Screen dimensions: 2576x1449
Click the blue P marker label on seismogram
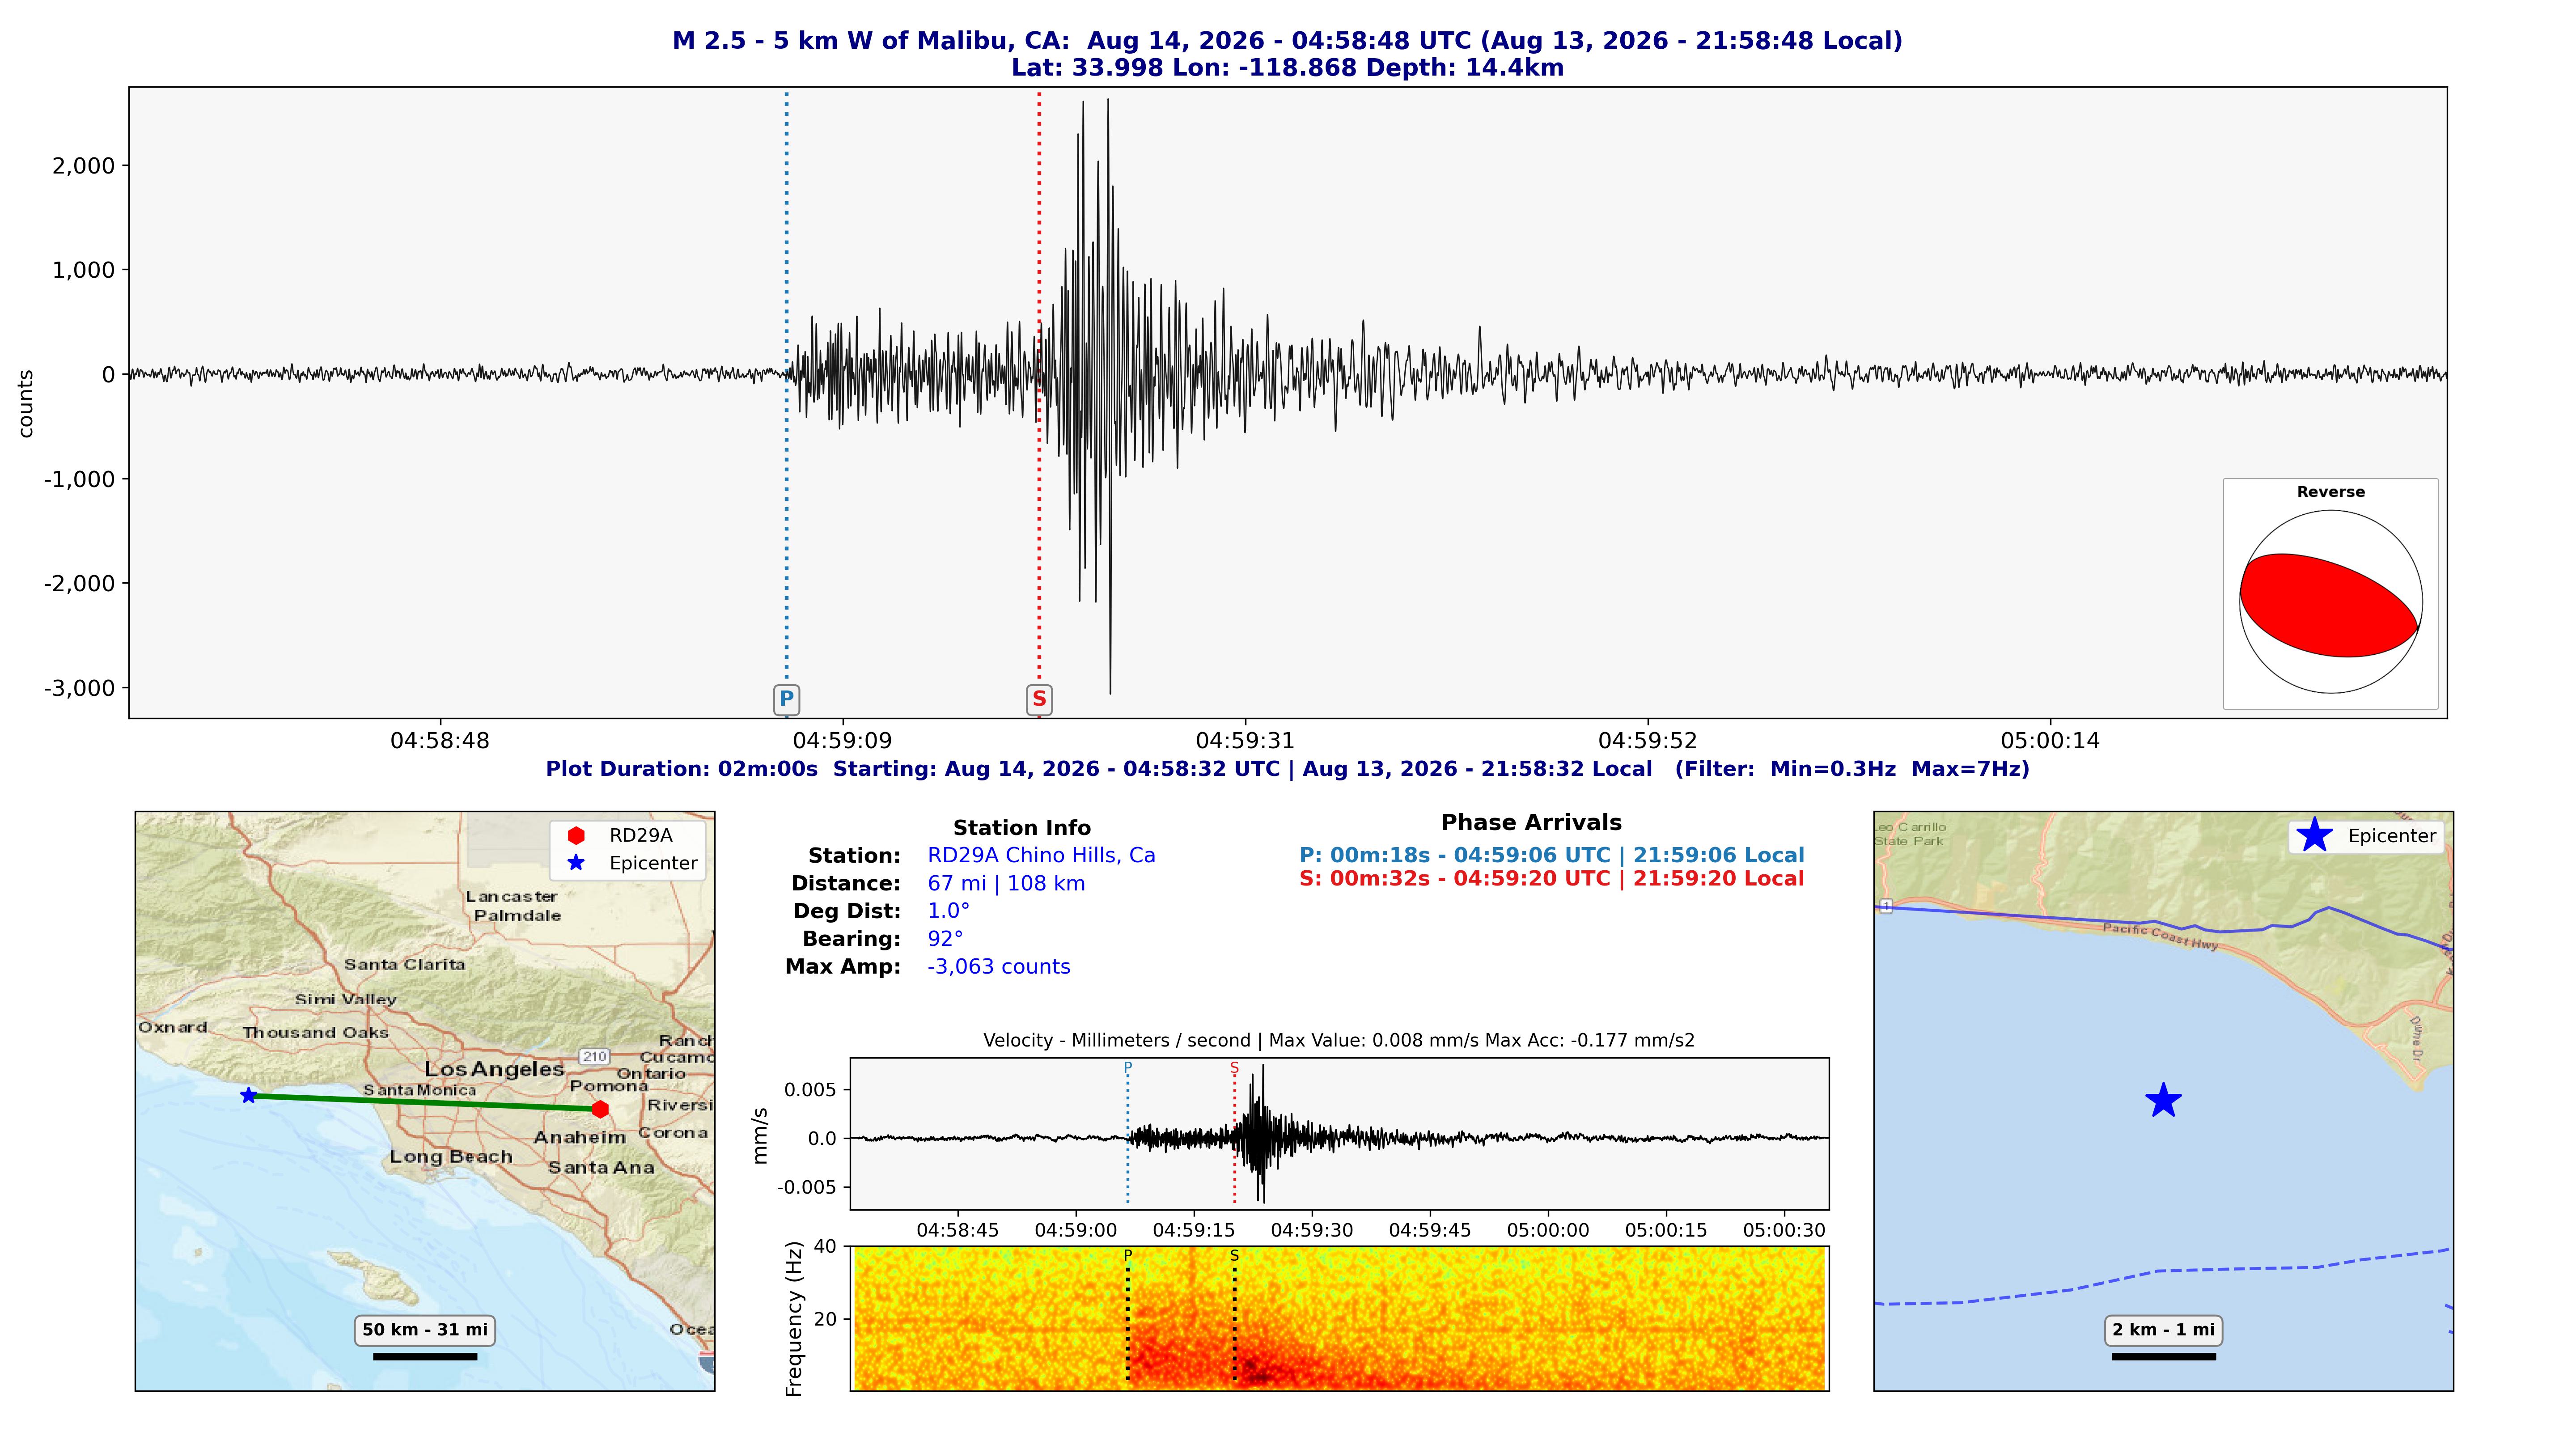coord(786,699)
